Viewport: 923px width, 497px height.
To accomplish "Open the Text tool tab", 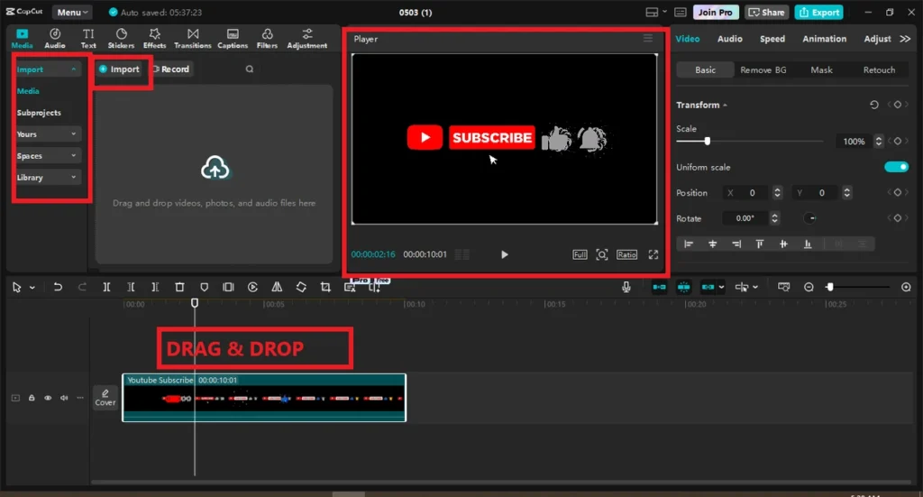I will [88, 38].
